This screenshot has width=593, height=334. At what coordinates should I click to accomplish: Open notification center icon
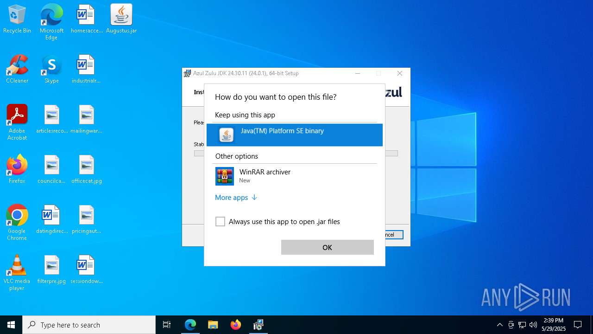coord(578,325)
